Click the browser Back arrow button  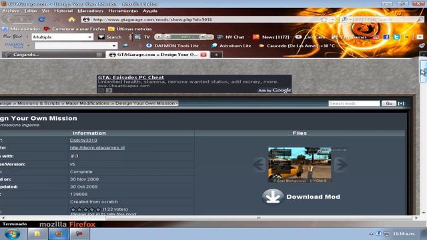9,19
